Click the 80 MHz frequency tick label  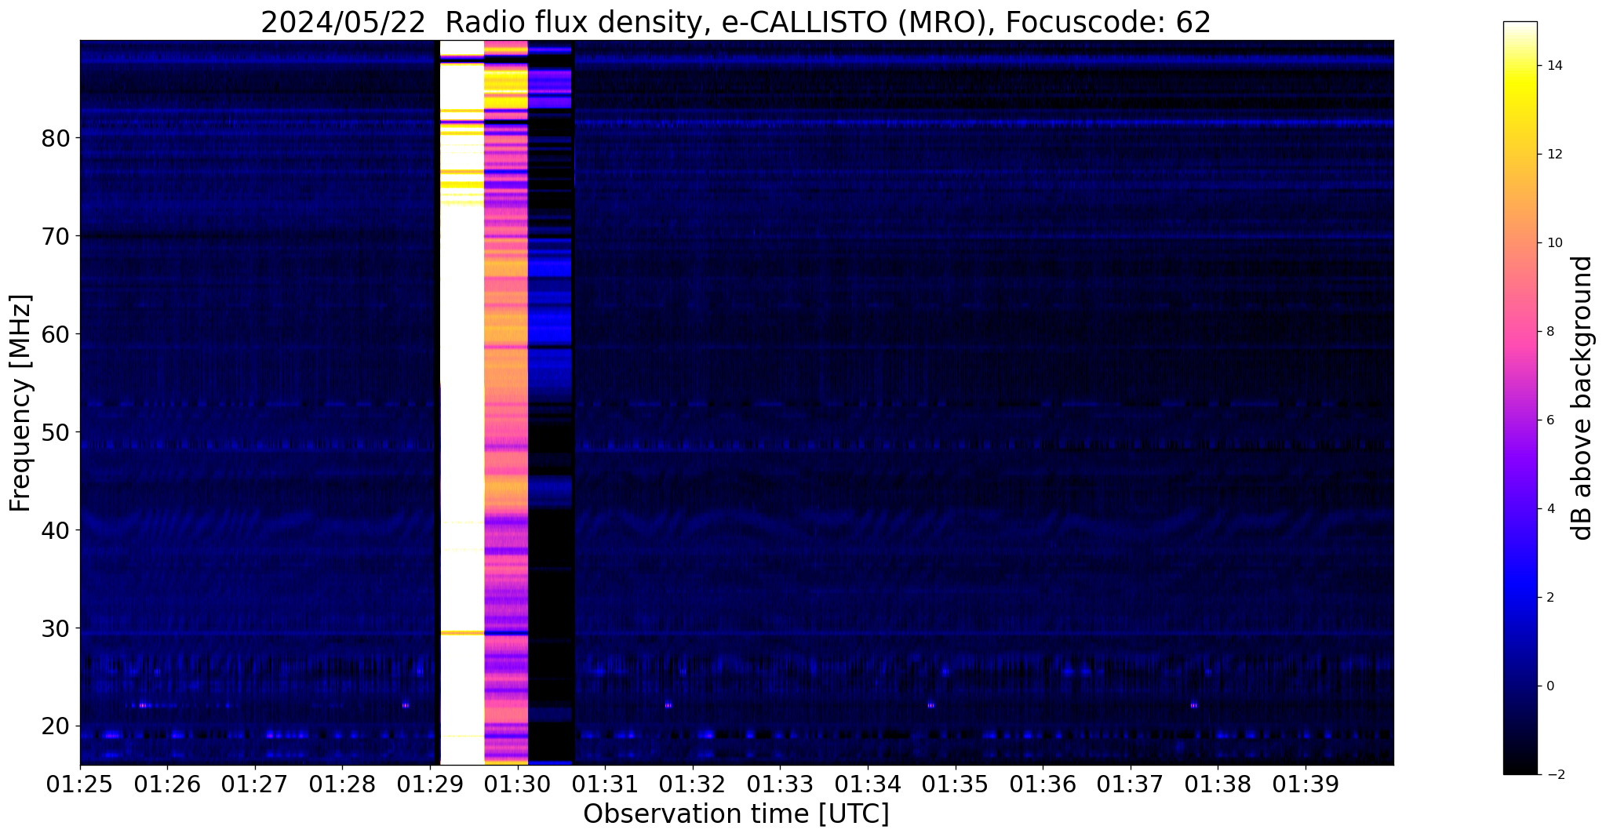pyautogui.click(x=56, y=138)
